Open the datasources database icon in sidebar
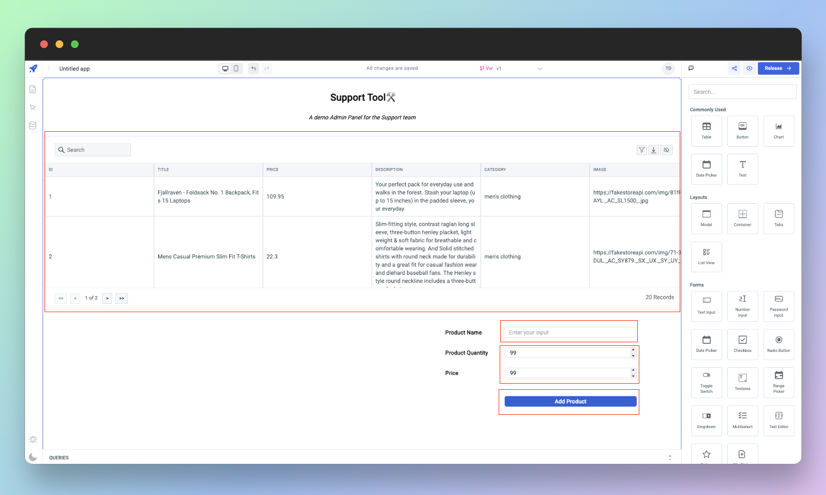The width and height of the screenshot is (826, 495). pos(33,126)
